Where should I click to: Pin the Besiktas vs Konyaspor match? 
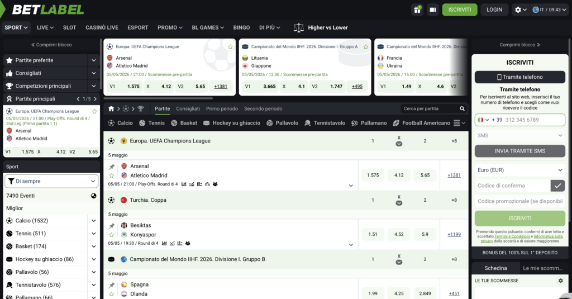coord(112,226)
